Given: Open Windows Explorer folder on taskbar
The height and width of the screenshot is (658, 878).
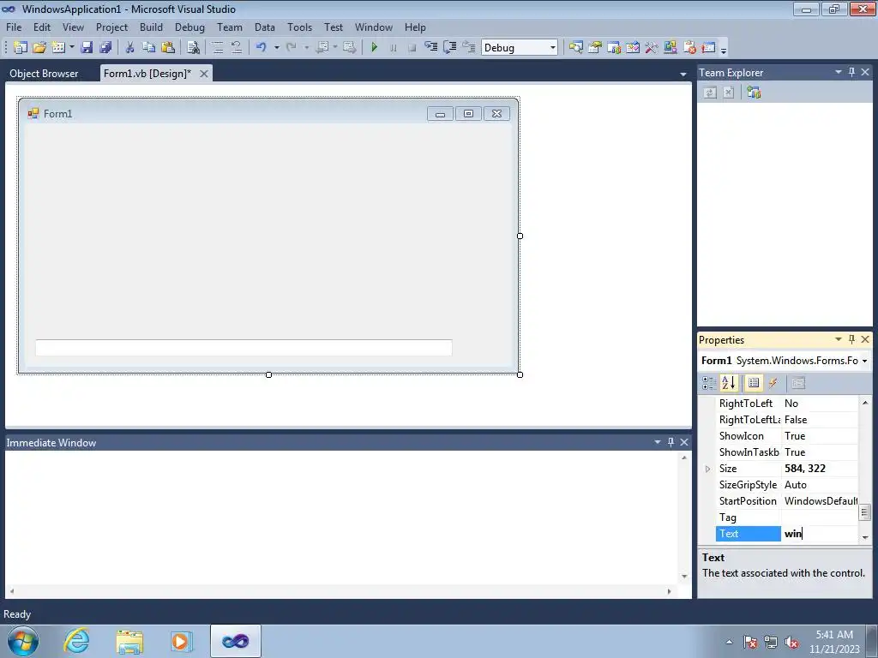Looking at the screenshot, I should click(129, 641).
